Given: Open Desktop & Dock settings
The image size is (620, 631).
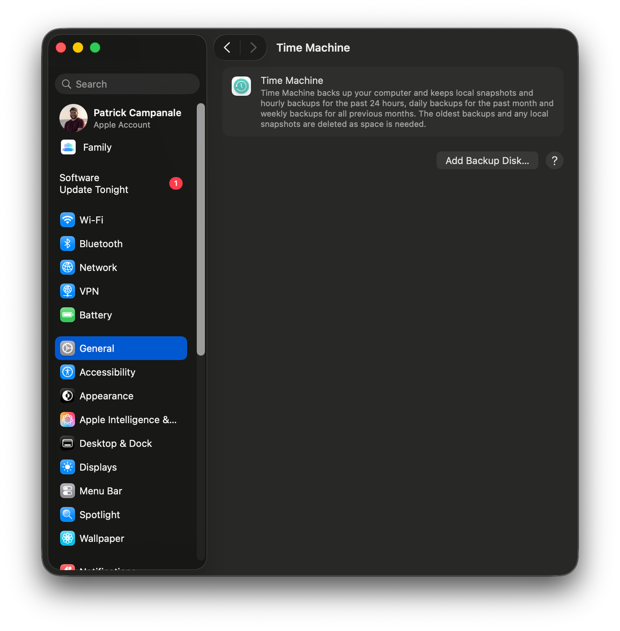Looking at the screenshot, I should [116, 443].
